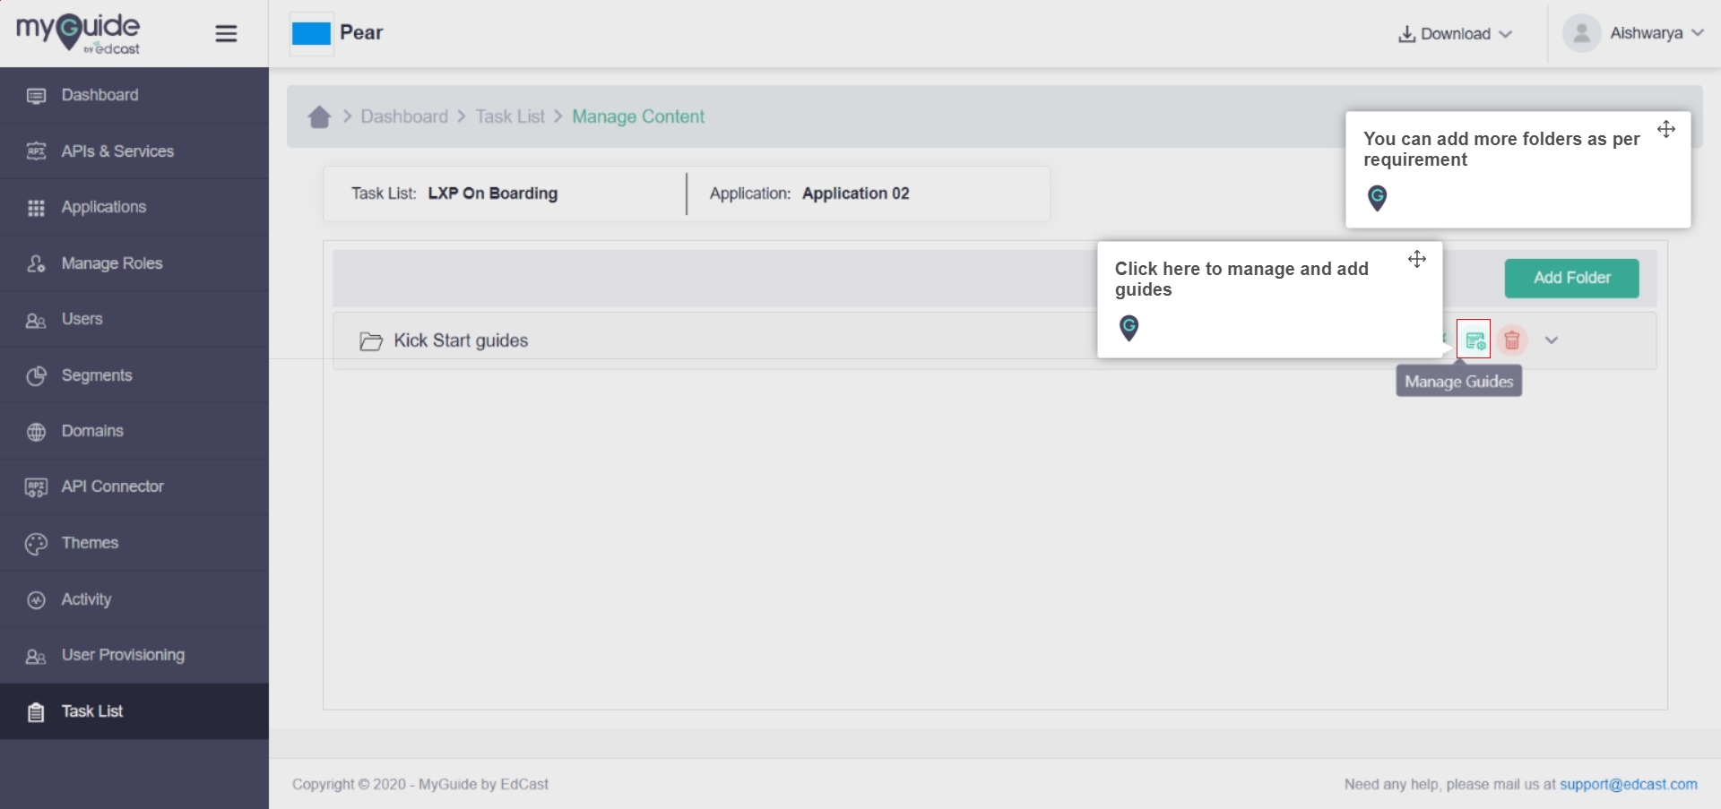Expand the Kick Start guides folder chevron
The image size is (1721, 809).
click(x=1552, y=340)
